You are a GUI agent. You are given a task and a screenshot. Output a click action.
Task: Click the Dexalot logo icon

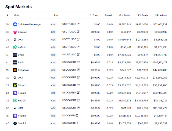[15, 32]
